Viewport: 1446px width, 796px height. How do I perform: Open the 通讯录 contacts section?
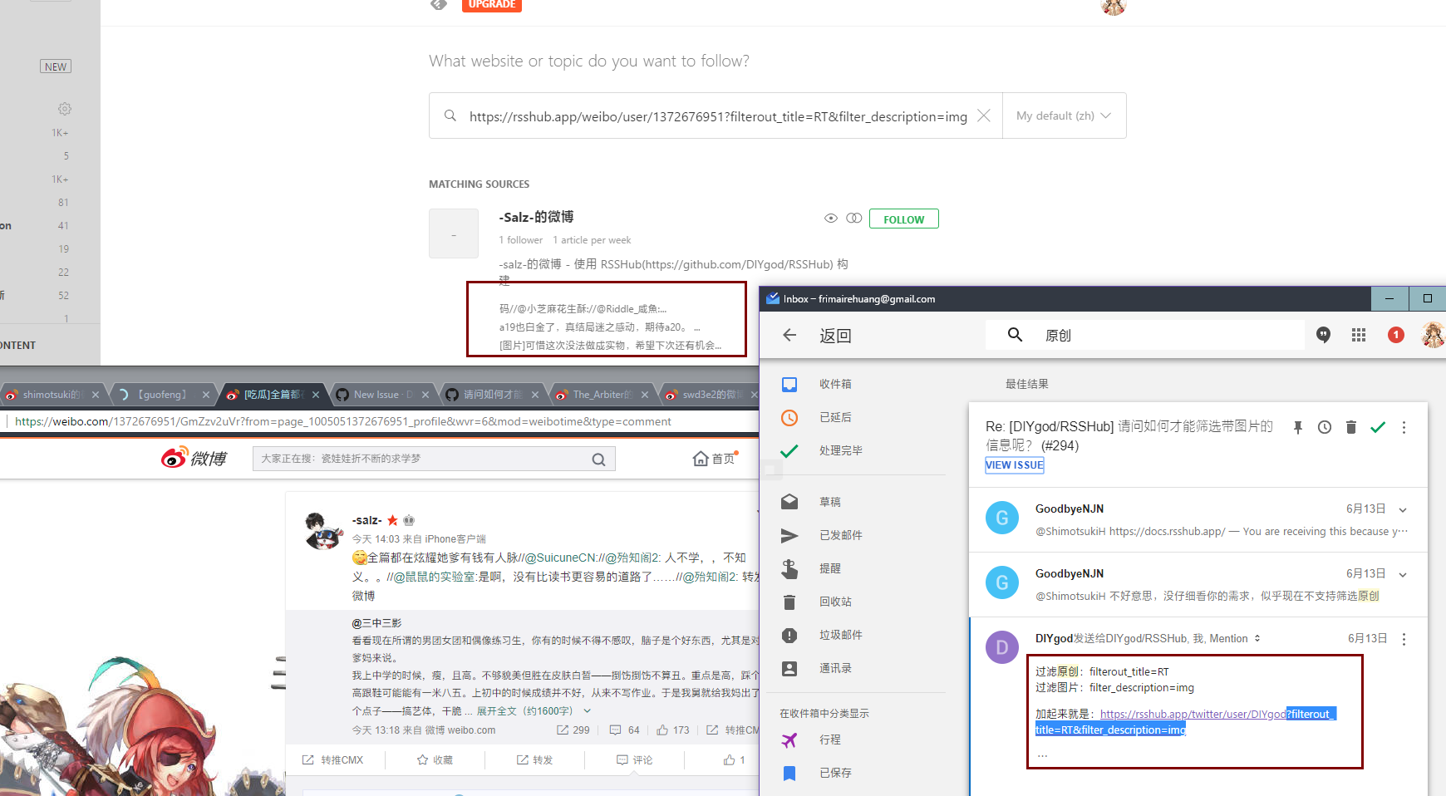click(836, 667)
